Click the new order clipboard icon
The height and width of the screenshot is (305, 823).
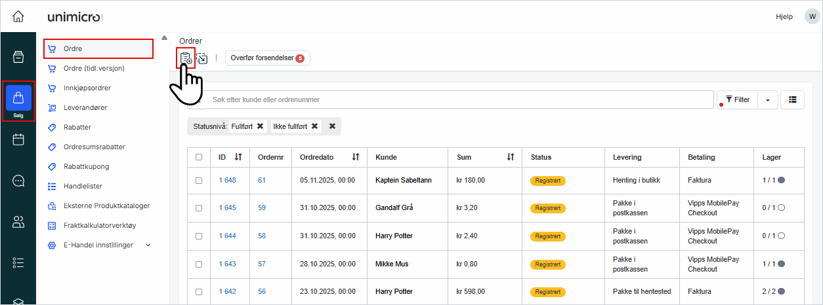(x=186, y=58)
